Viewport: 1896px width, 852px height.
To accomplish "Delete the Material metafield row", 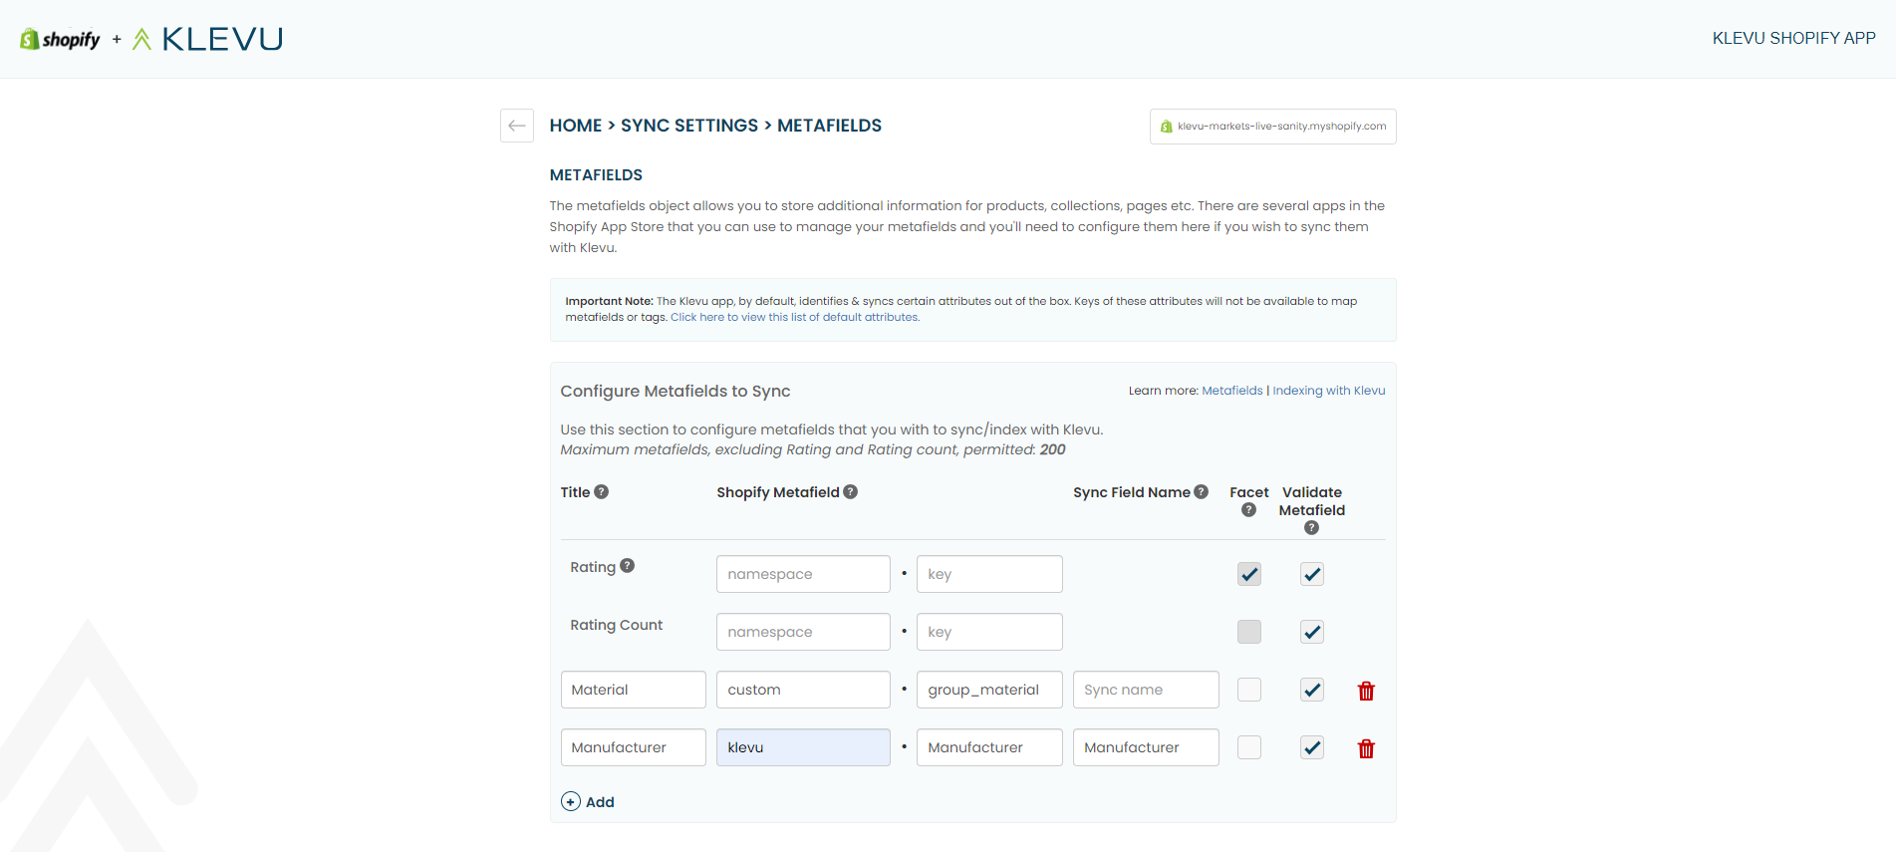I will click(1366, 691).
